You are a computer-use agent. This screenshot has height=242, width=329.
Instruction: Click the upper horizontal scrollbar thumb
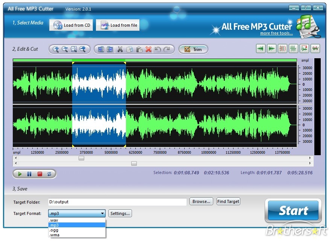click(x=82, y=158)
